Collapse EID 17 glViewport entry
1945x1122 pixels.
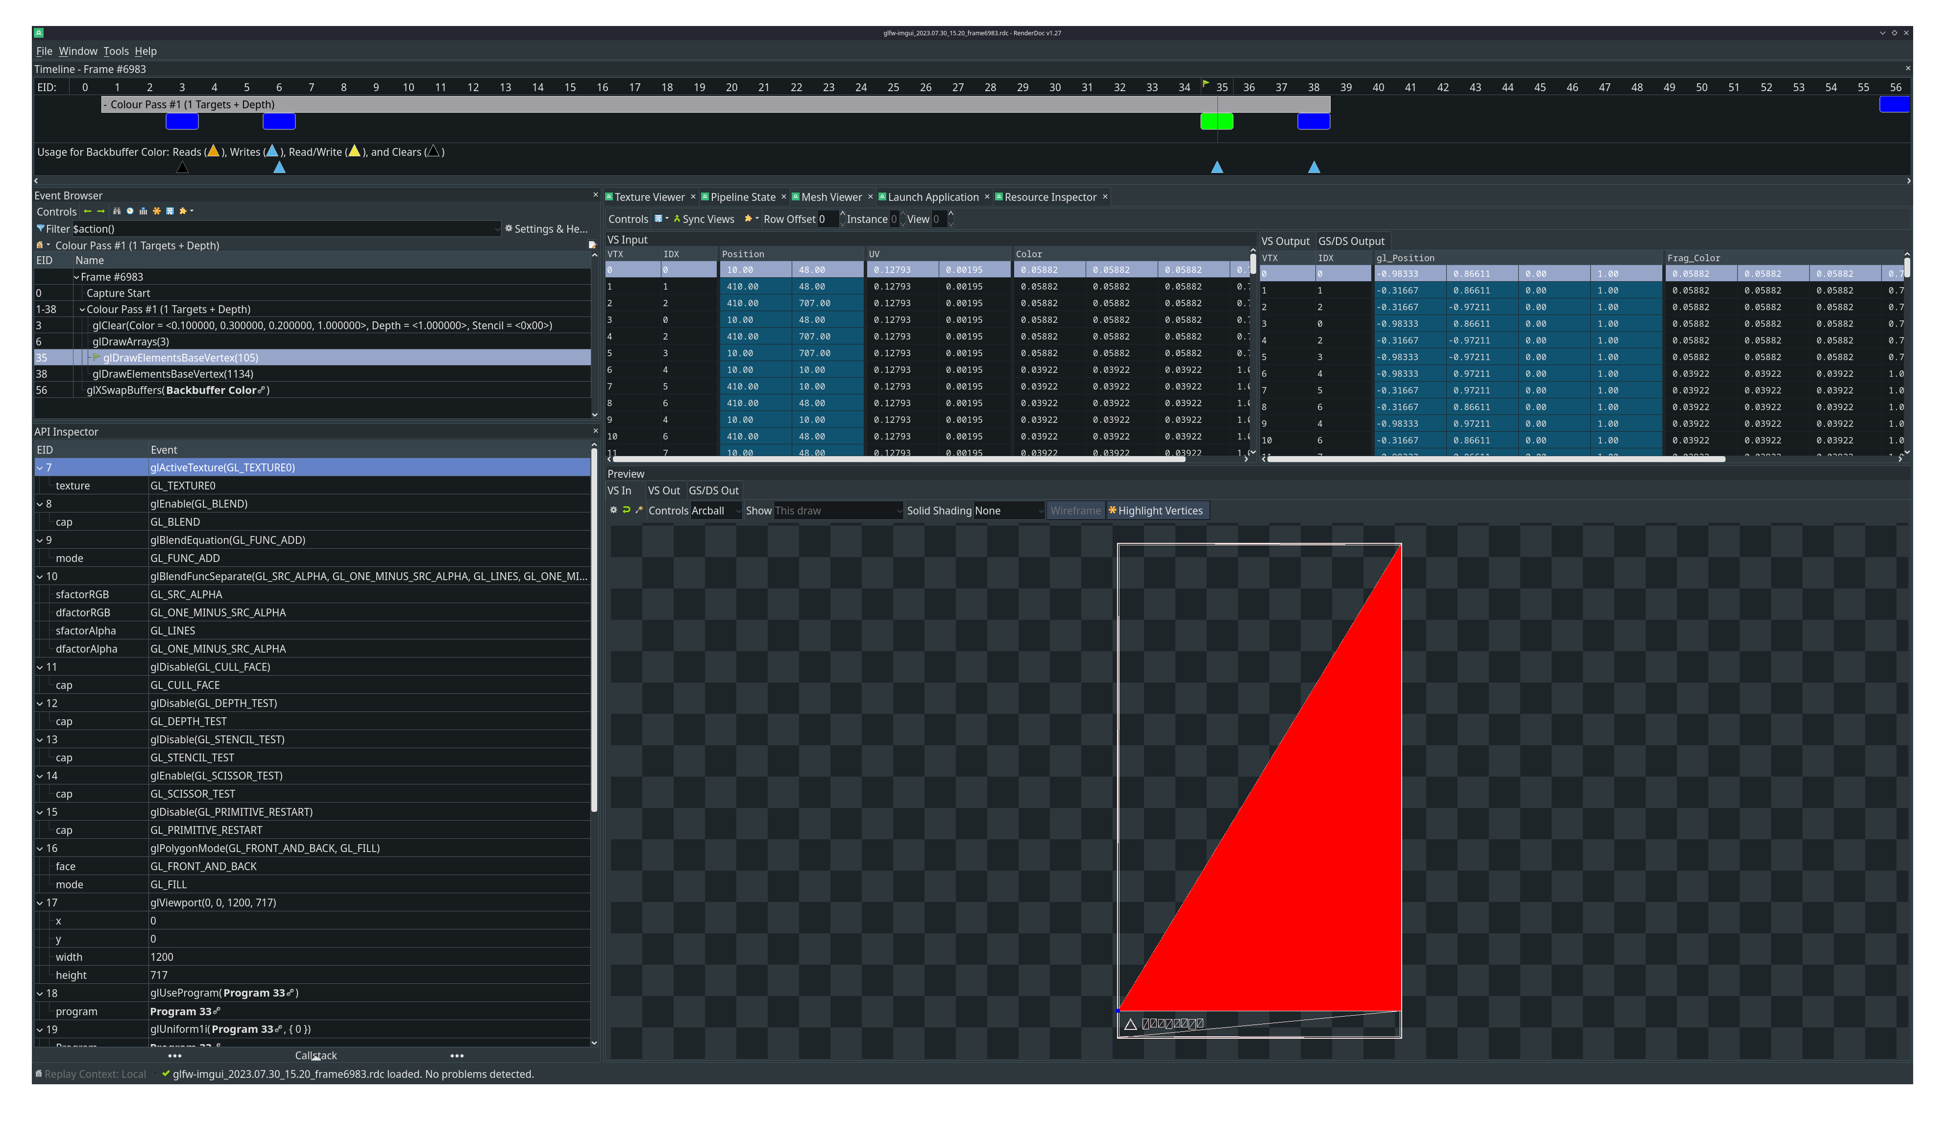point(39,902)
